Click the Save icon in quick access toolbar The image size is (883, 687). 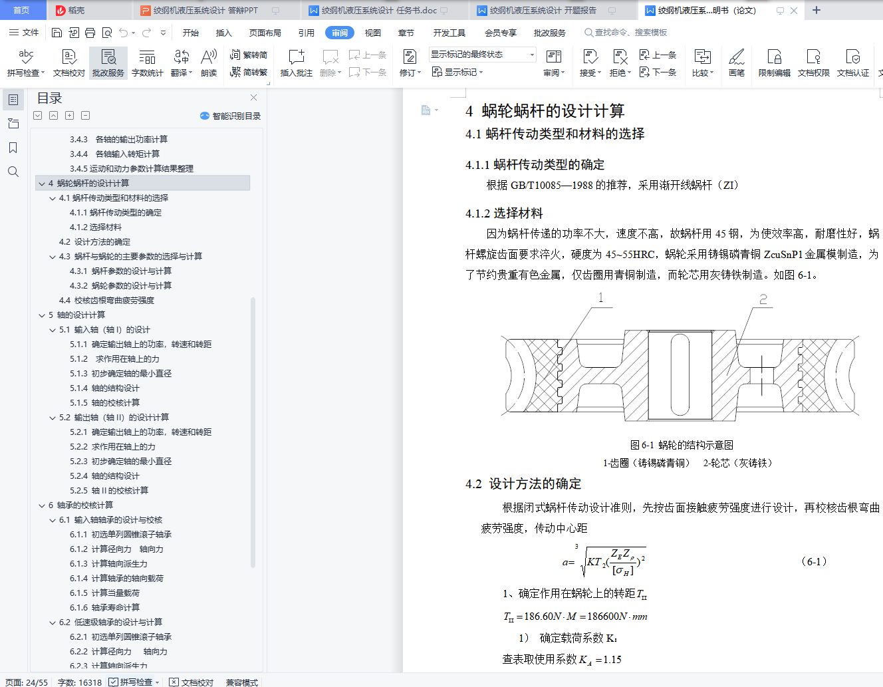(x=57, y=33)
